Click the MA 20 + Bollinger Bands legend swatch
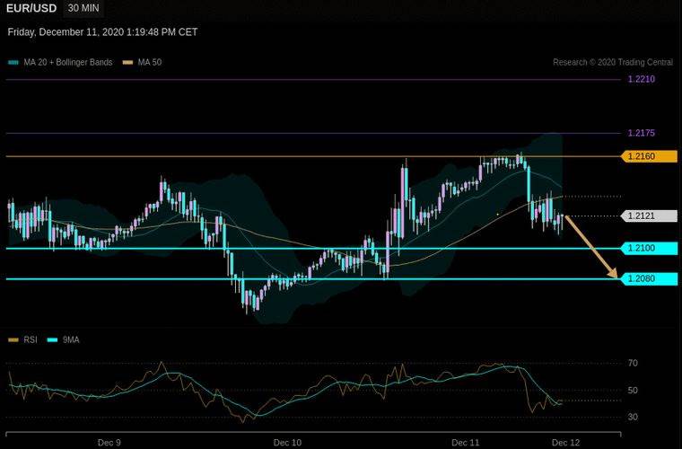Screen dimensions: 682x449 (x=13, y=63)
